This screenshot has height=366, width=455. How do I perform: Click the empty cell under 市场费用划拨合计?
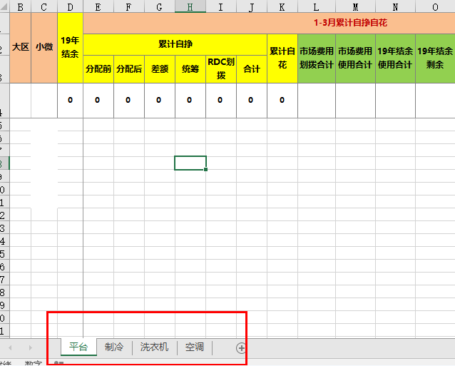click(x=317, y=101)
